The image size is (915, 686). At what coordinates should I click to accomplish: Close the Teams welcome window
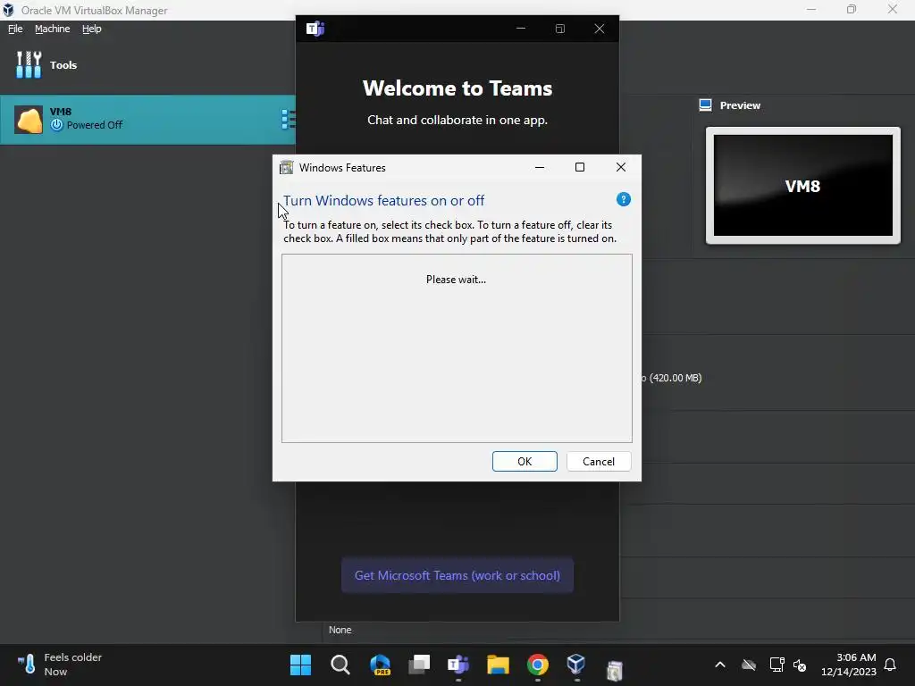point(600,29)
